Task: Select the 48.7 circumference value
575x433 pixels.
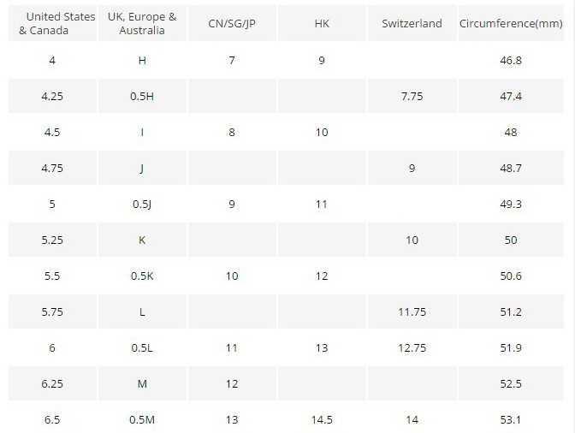Action: (511, 168)
